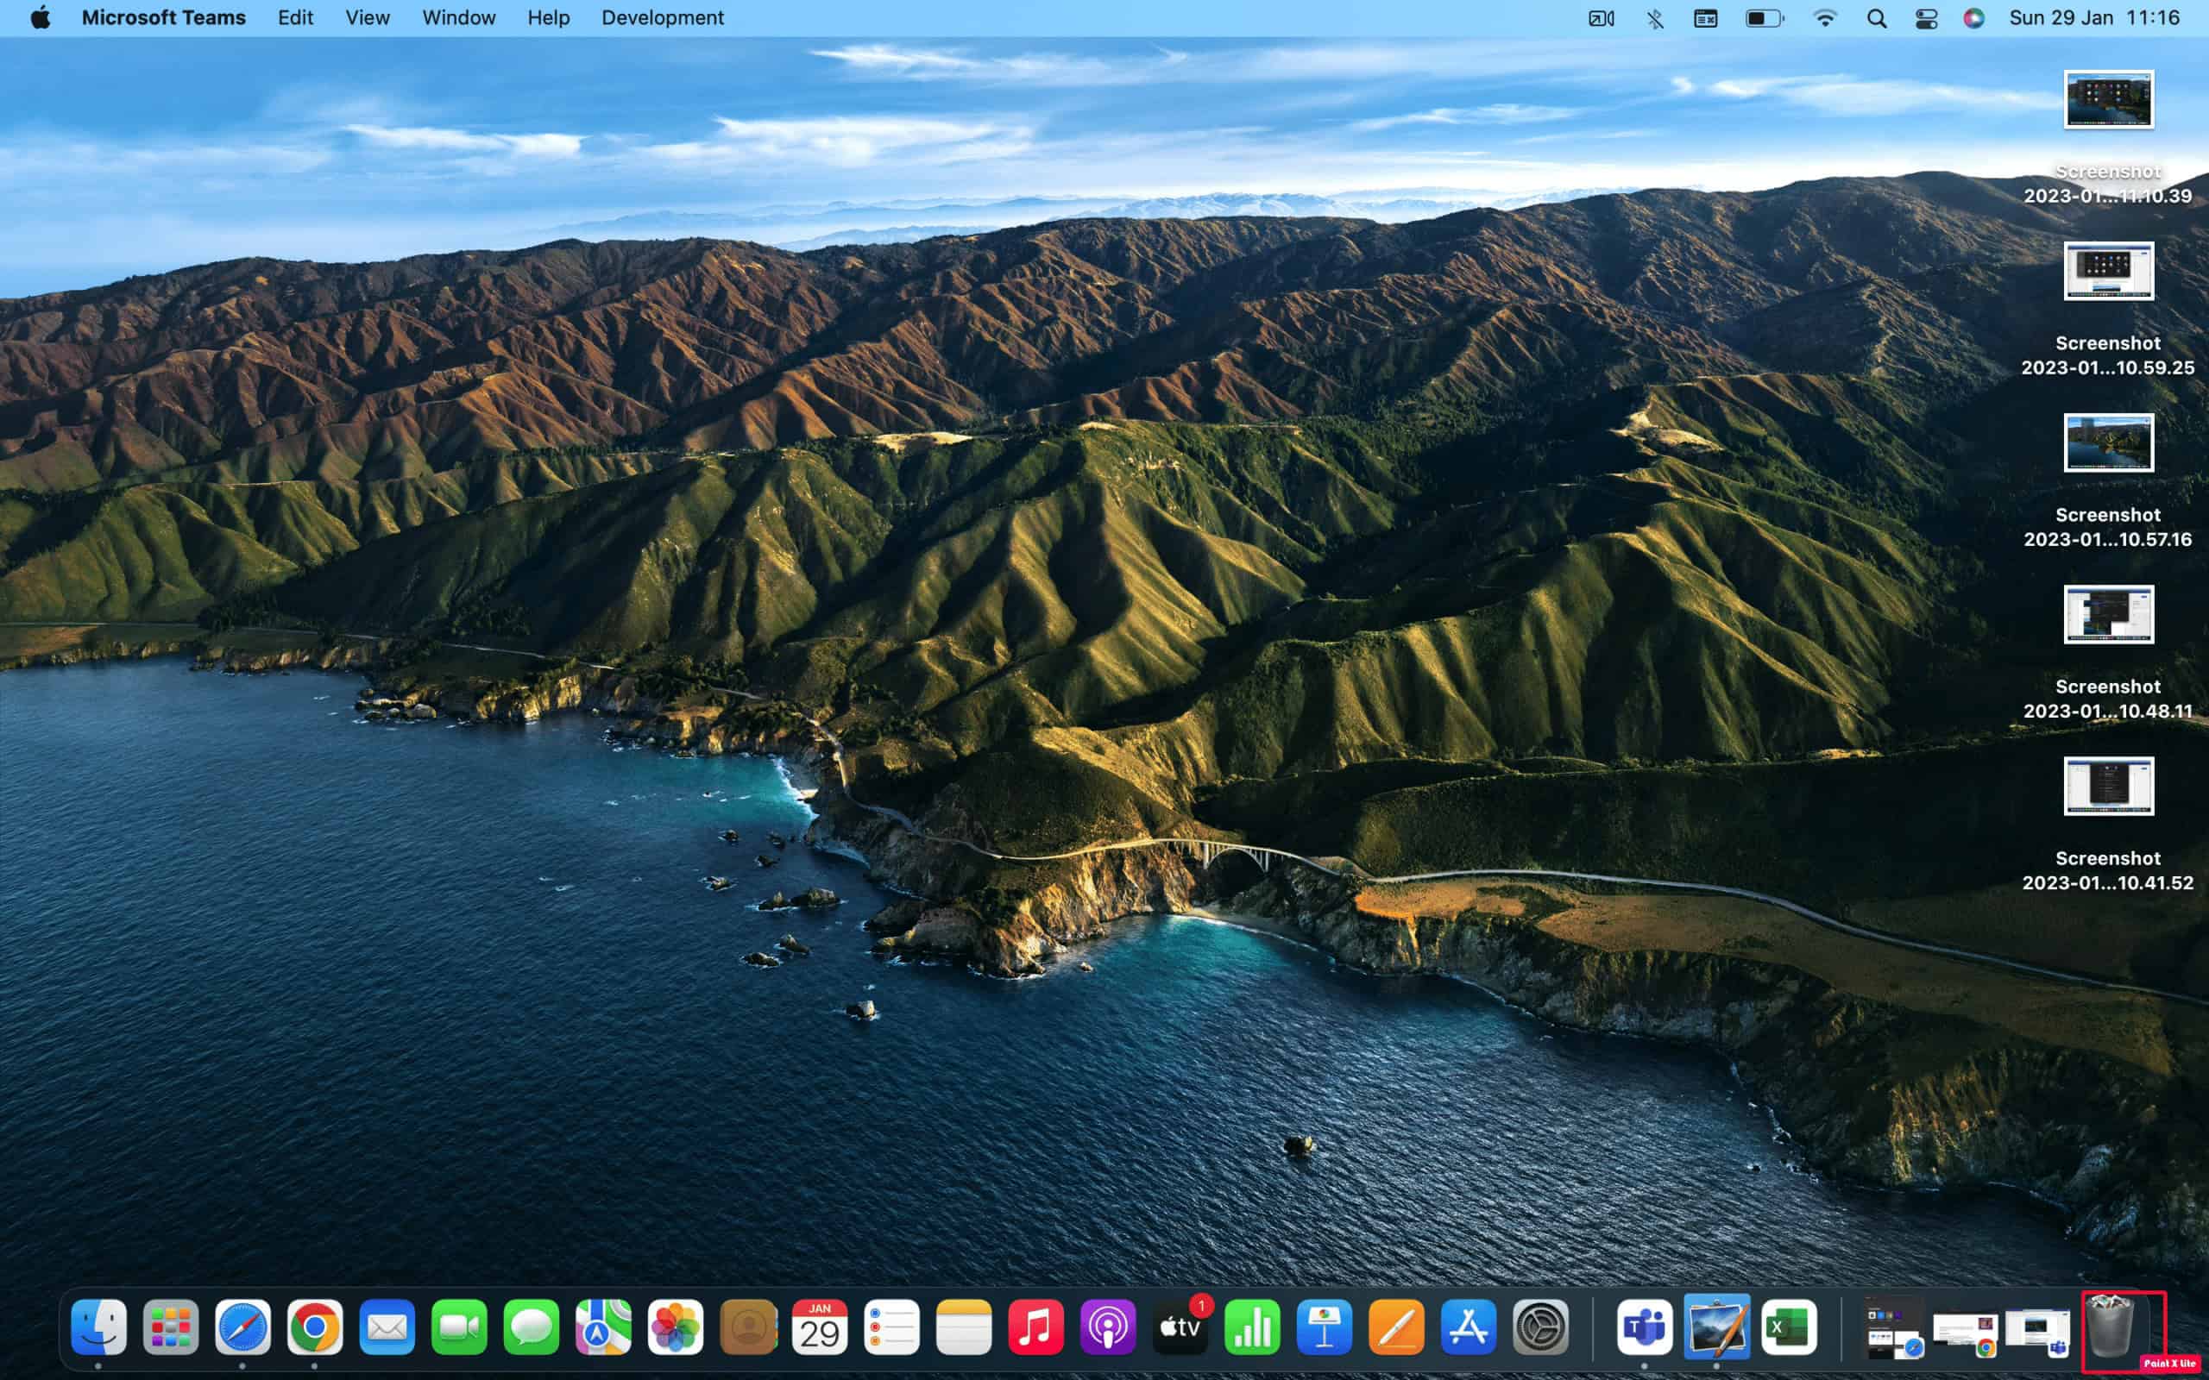
Task: Open the Window menu
Action: point(458,18)
